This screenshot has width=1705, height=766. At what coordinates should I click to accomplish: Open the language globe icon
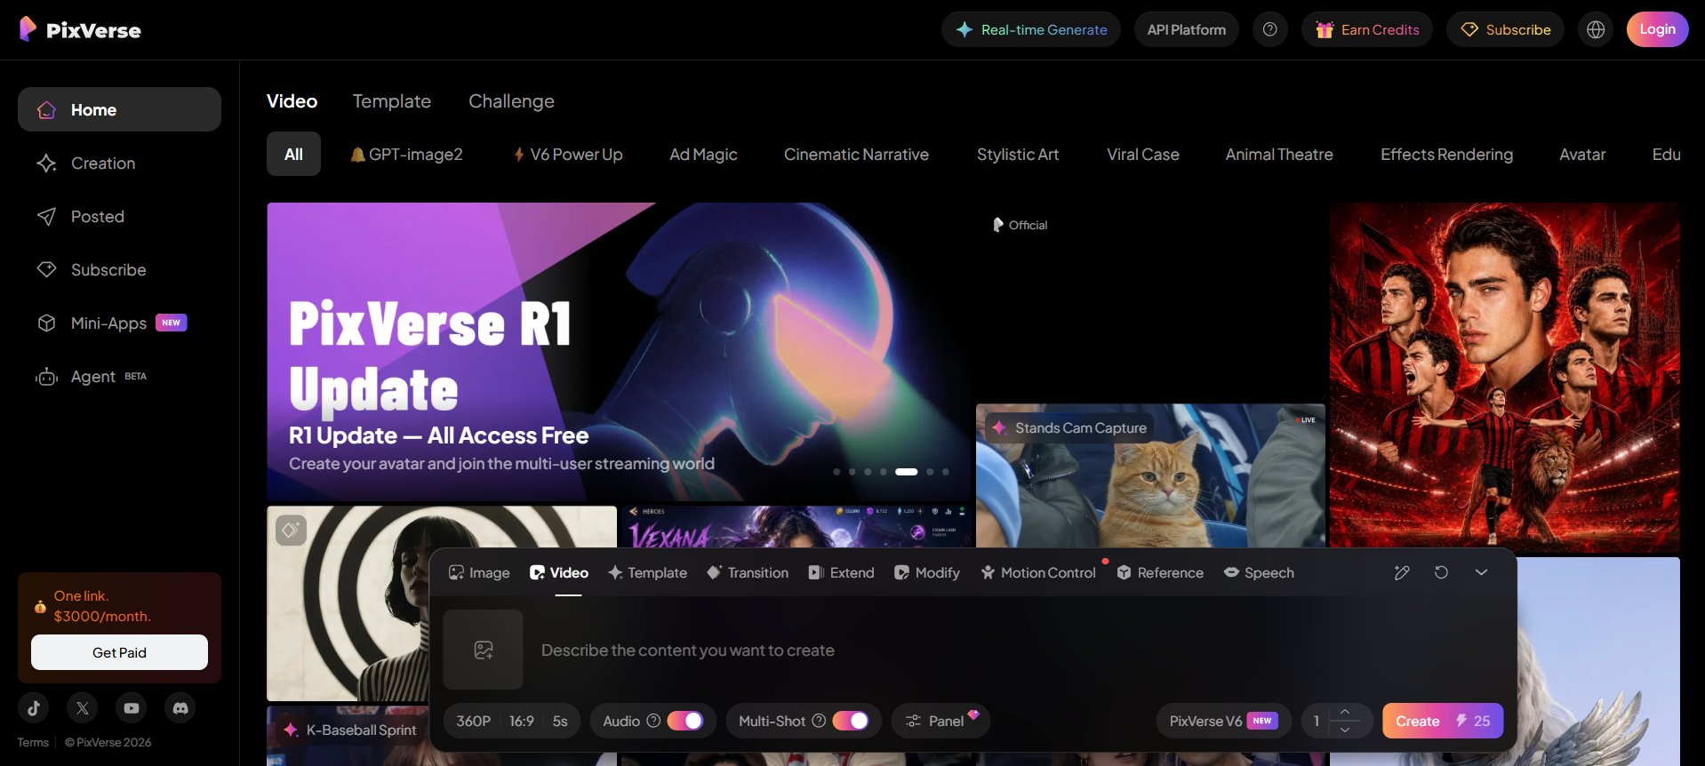click(1596, 29)
